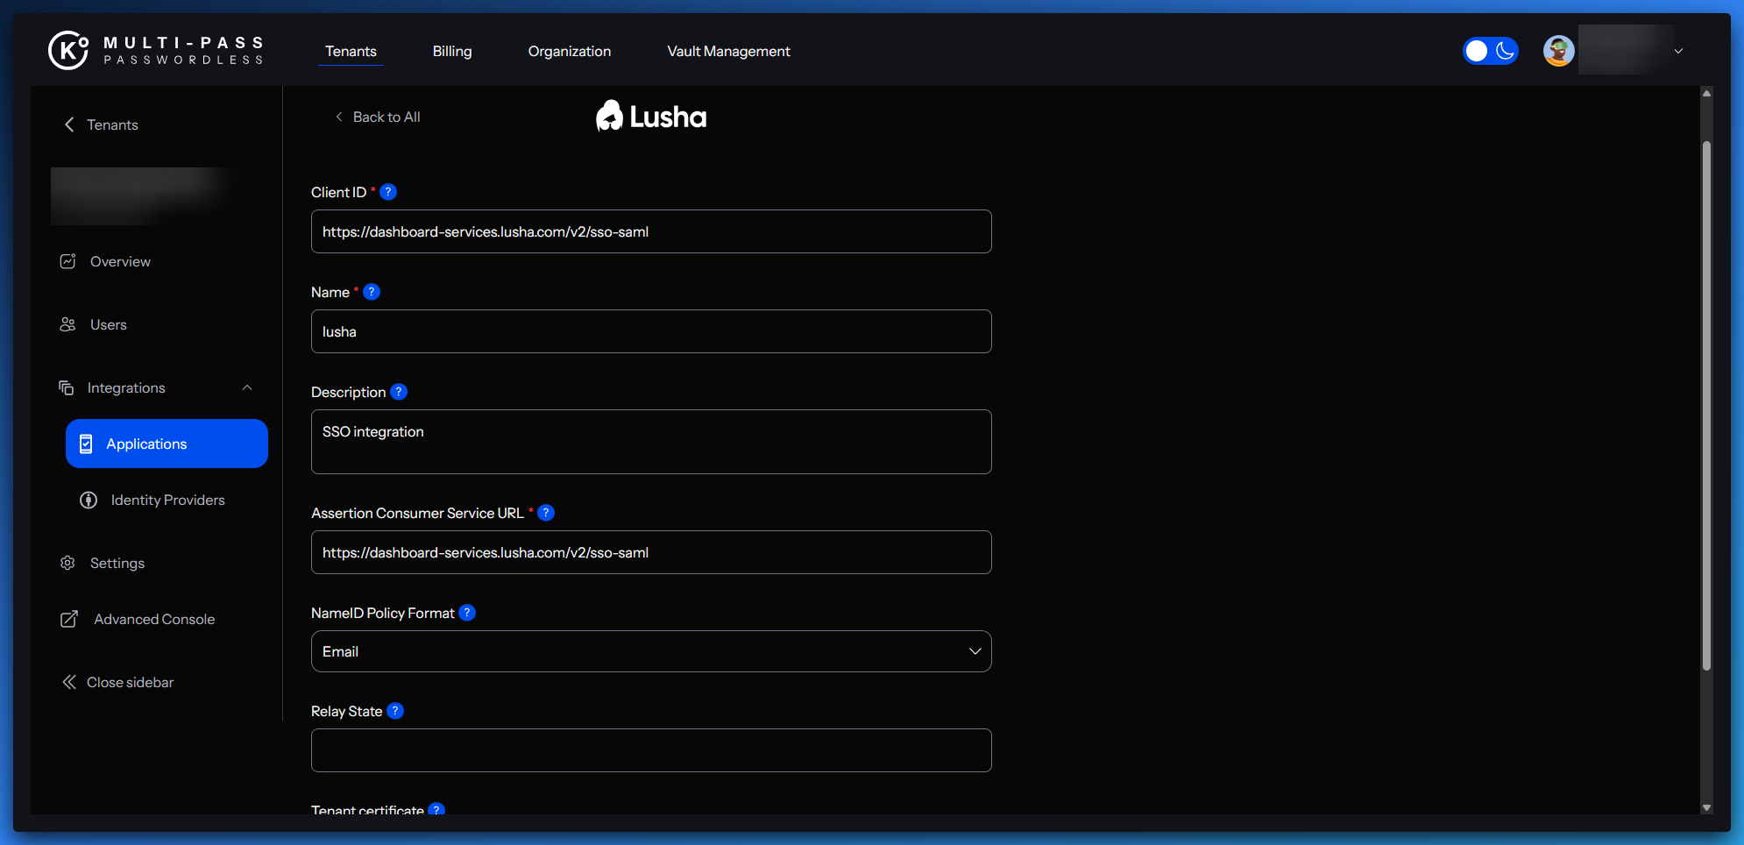Show help for Relay State
This screenshot has width=1744, height=845.
click(395, 711)
